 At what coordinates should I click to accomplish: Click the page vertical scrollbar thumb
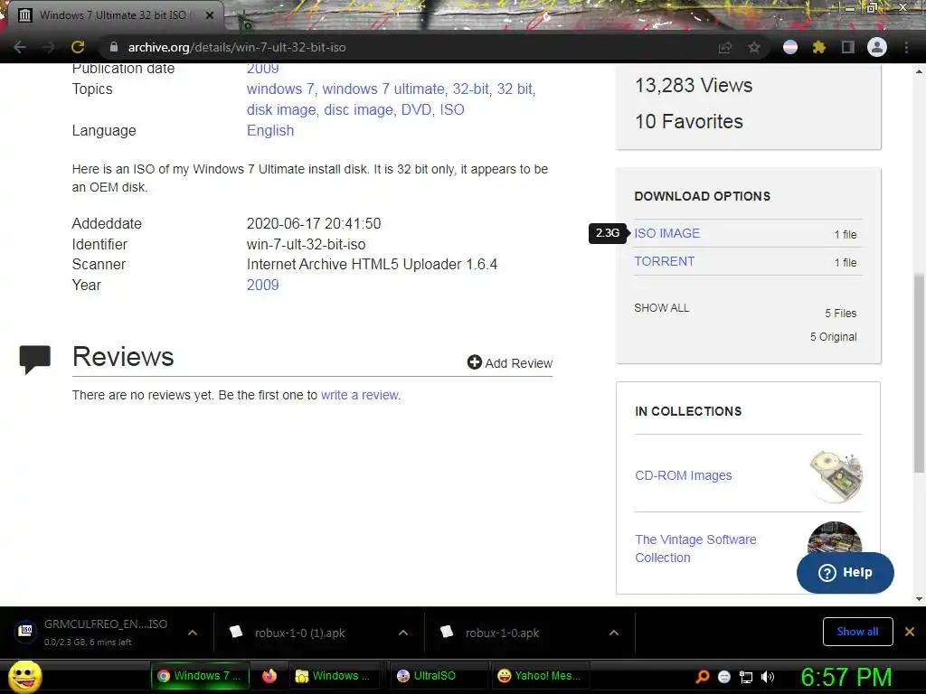tap(919, 373)
